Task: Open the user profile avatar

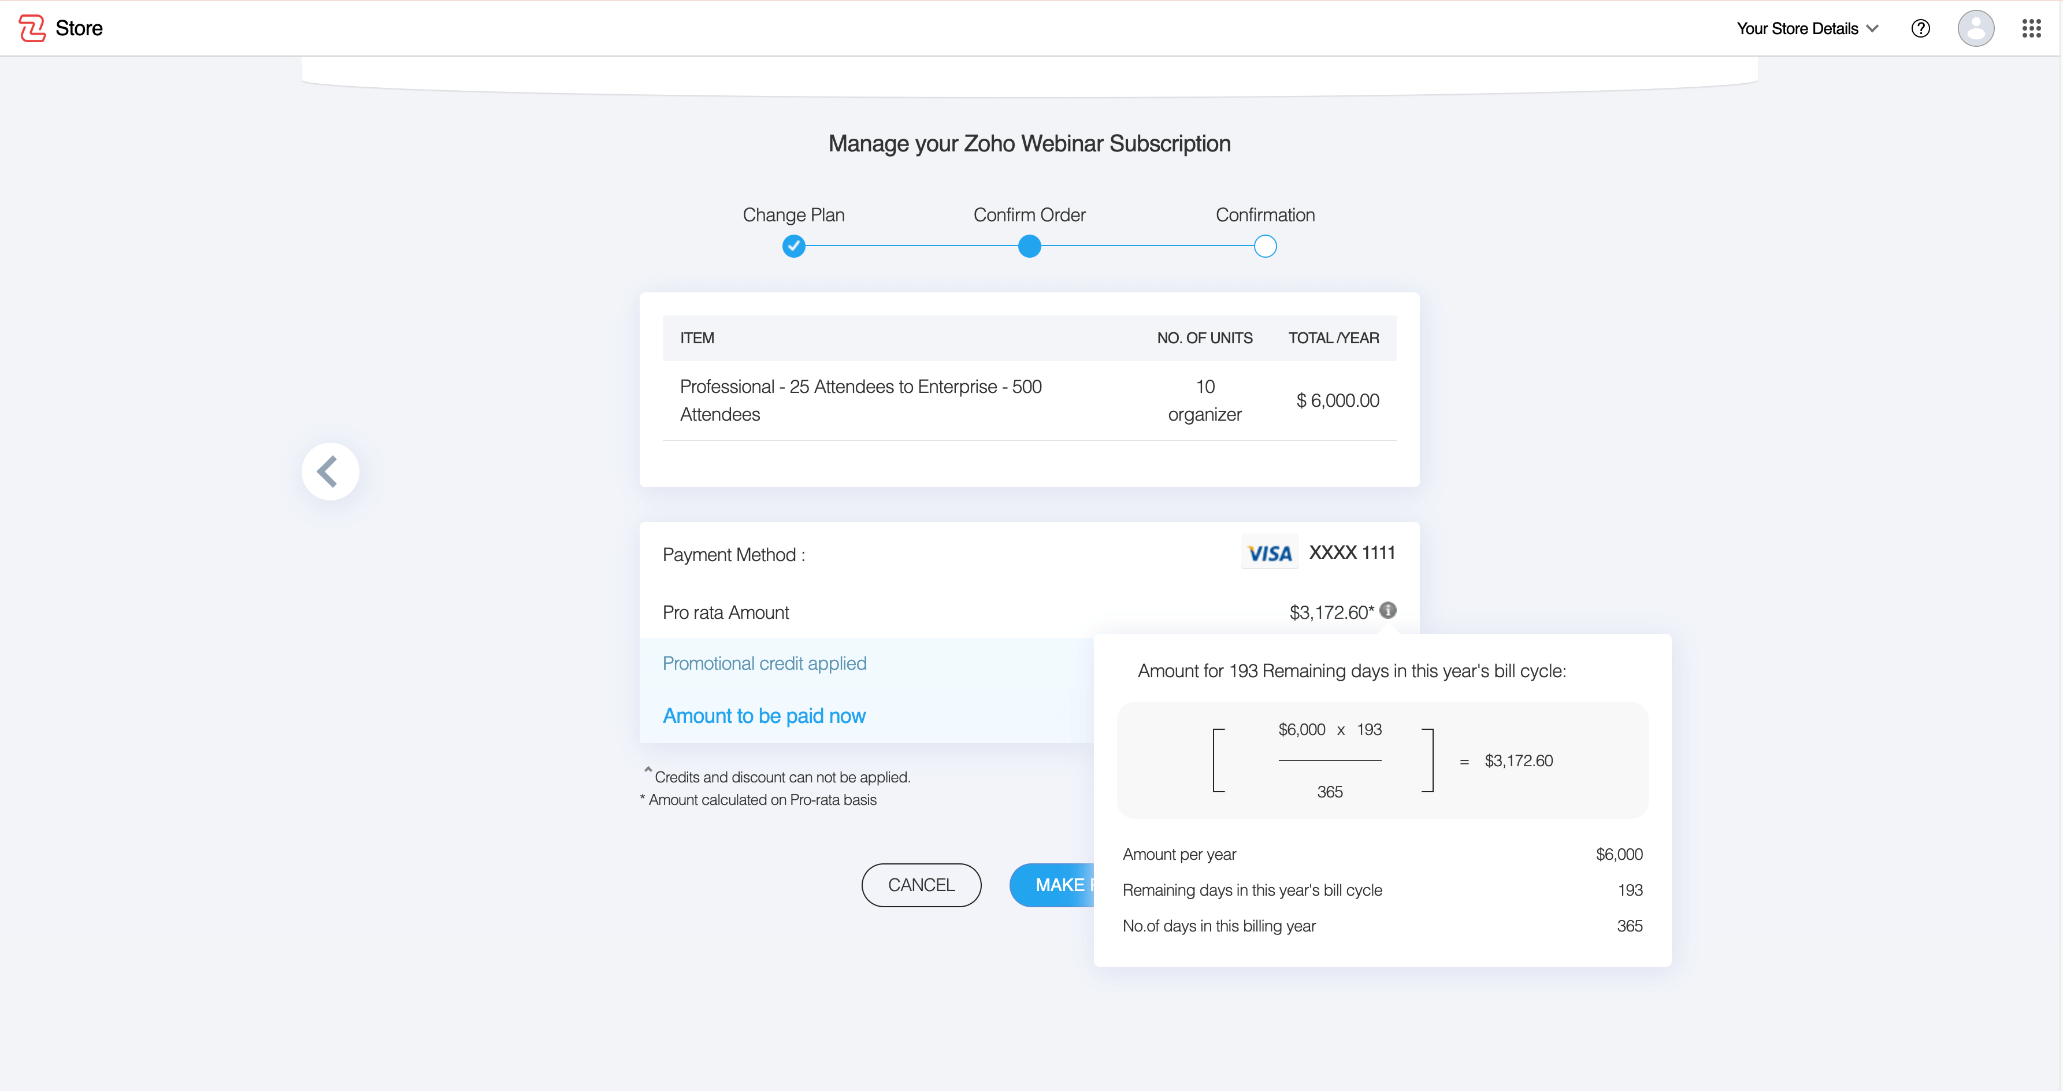Action: tap(1976, 29)
